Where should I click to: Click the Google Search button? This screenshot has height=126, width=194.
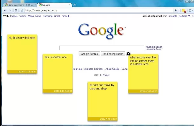pyautogui.click(x=89, y=54)
